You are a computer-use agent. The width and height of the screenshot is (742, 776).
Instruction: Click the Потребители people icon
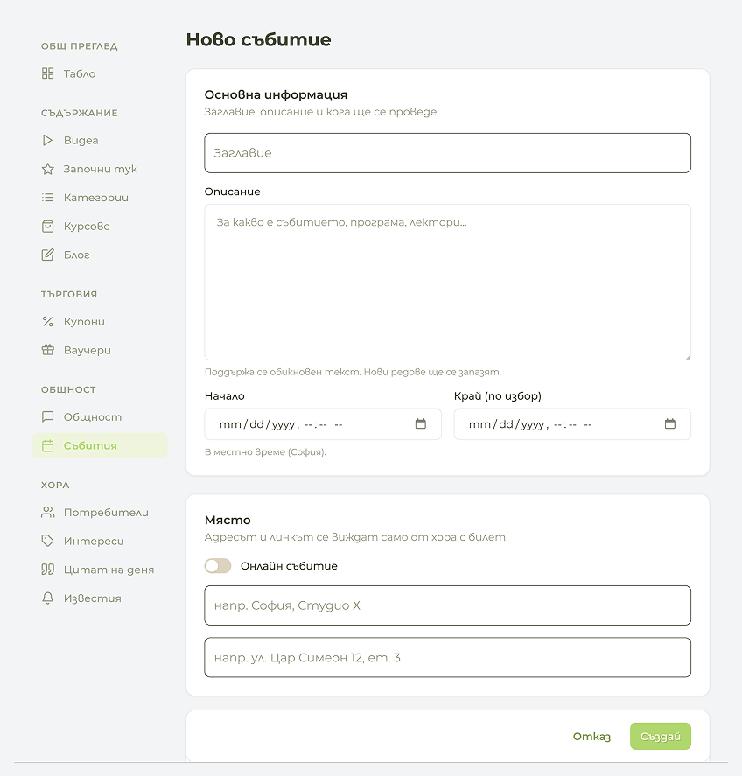click(x=47, y=512)
